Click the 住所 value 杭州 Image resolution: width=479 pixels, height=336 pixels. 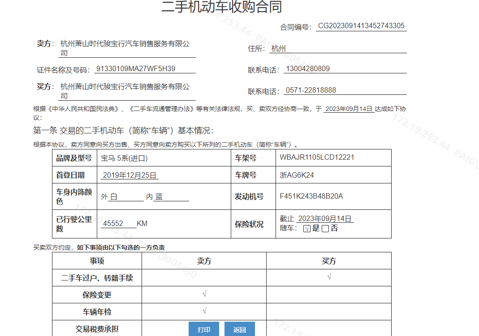coord(279,48)
